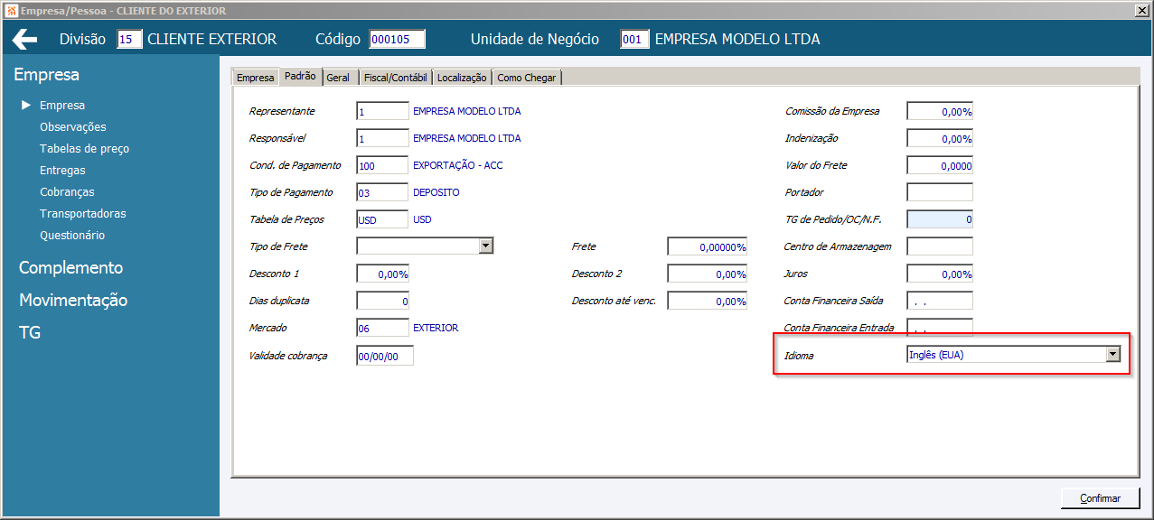Viewport: 1154px width, 520px height.
Task: Click the Desconto 1 field
Action: click(383, 274)
